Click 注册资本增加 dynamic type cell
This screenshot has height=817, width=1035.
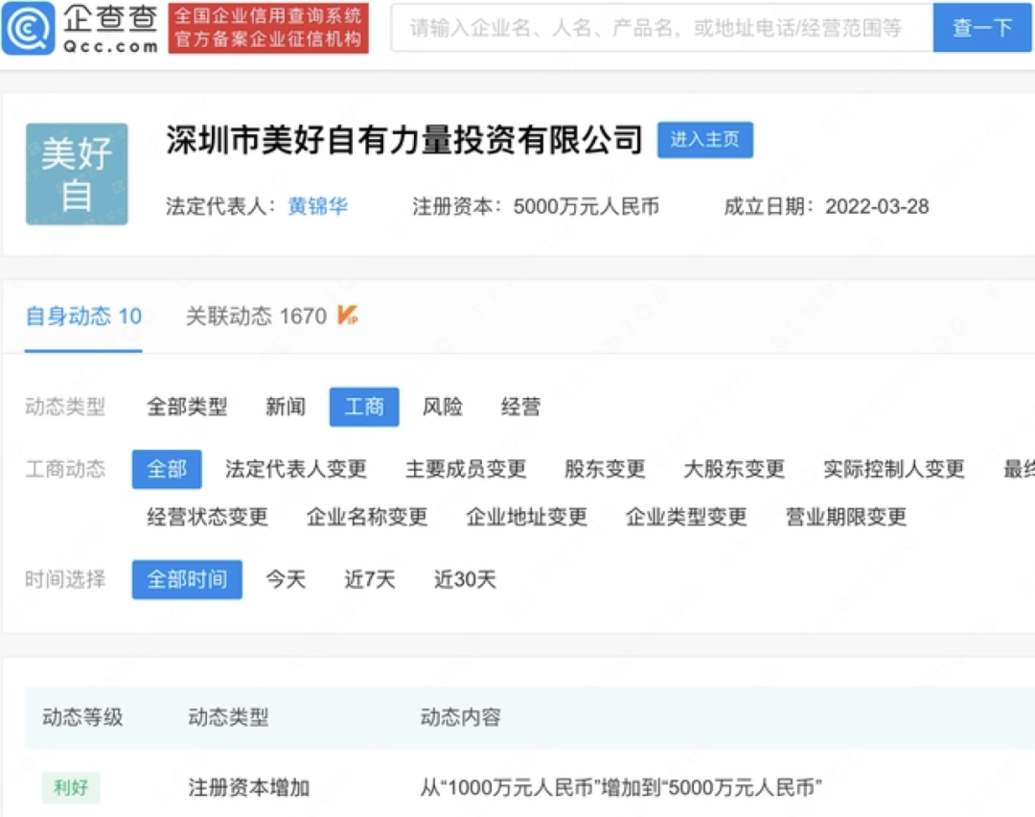pyautogui.click(x=249, y=787)
